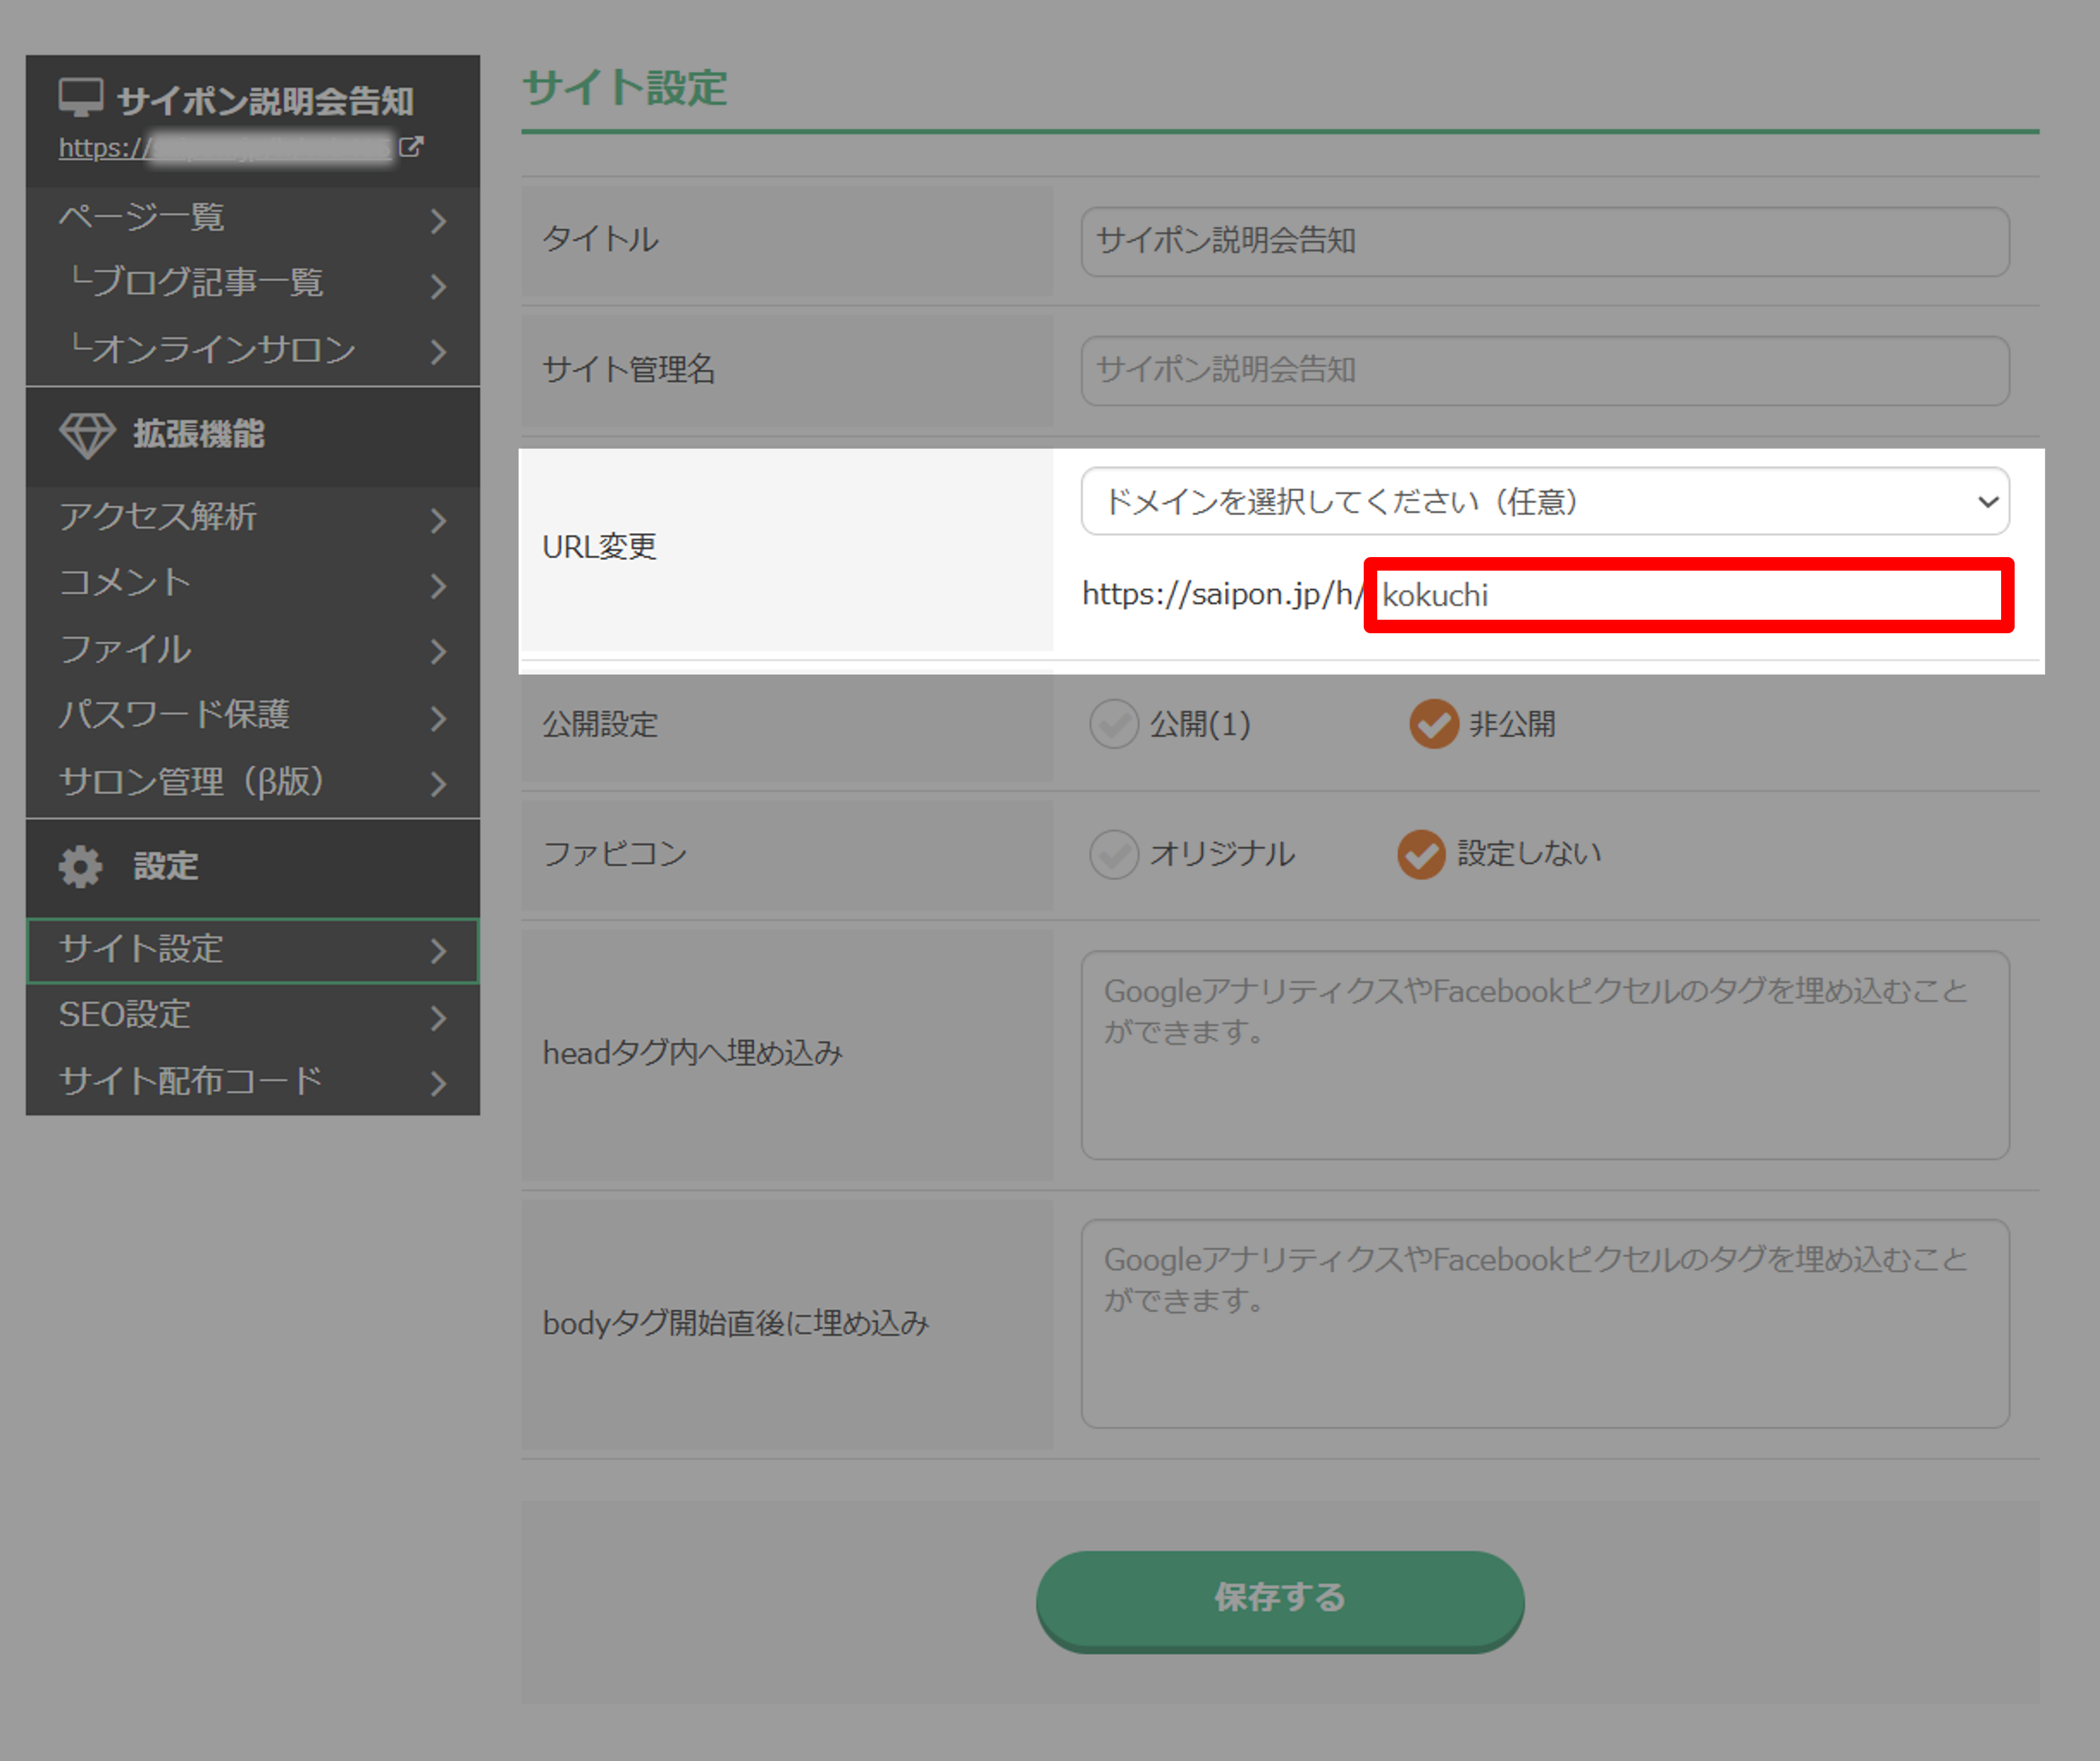Select the 公開(1) radio option
This screenshot has width=2100, height=1761.
coord(1114,724)
